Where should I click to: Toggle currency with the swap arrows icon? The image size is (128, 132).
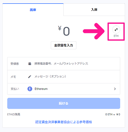point(116,29)
